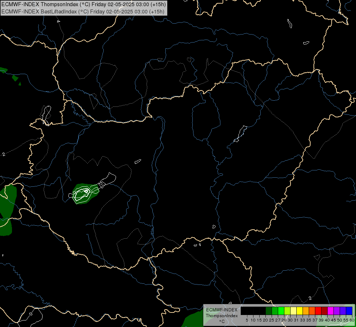
Task: Select the purple 45-50 legend swatch
Action: [337, 311]
